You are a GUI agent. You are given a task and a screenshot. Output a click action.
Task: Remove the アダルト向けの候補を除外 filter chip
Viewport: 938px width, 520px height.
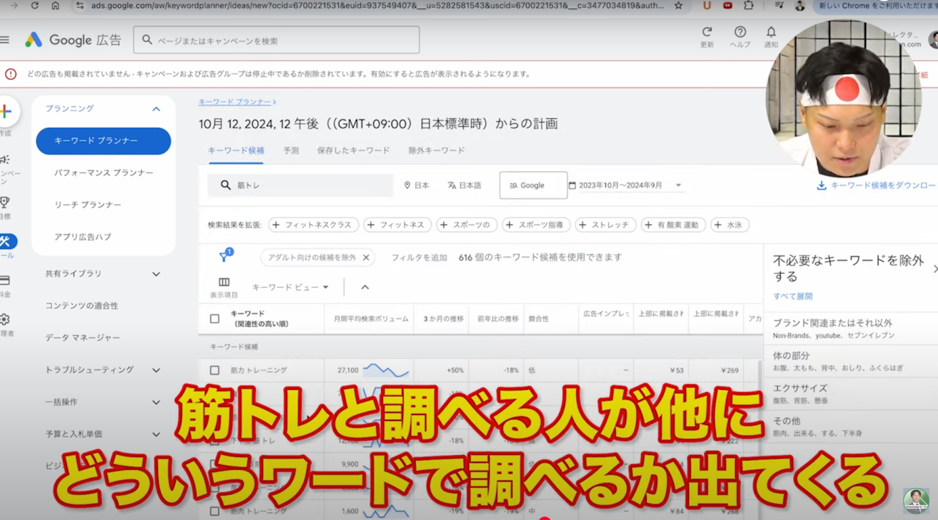tap(366, 257)
